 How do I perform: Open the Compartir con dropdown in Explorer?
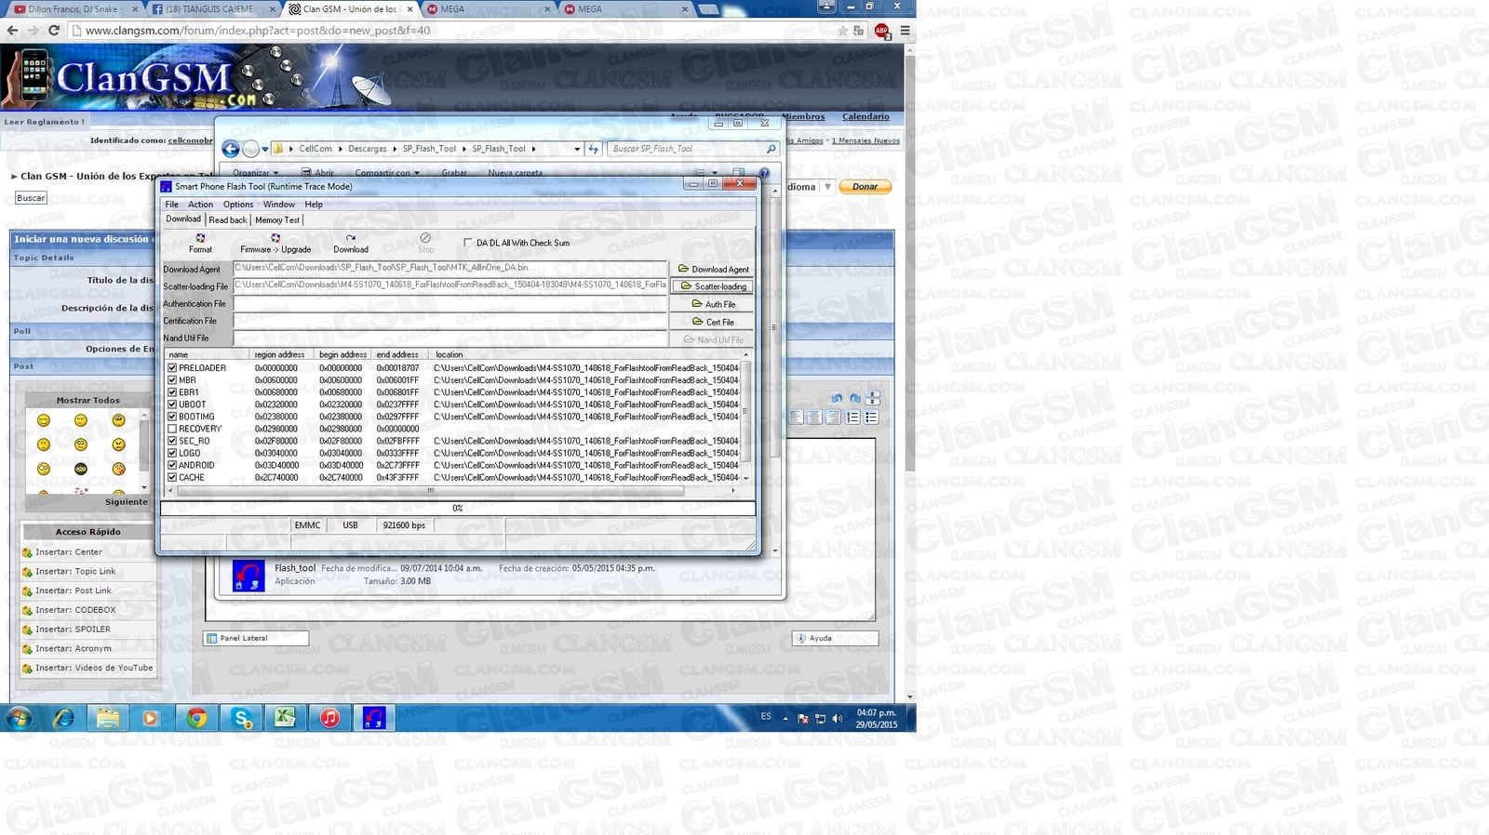click(x=387, y=173)
